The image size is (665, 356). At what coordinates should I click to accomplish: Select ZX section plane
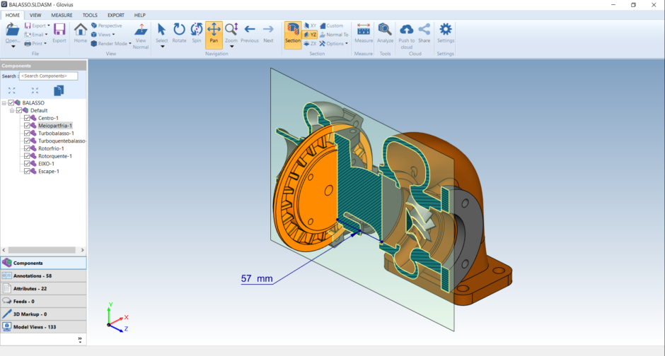click(311, 44)
